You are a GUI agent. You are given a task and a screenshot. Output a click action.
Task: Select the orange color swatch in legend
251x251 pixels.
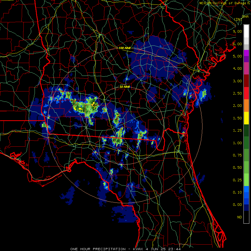246,106
